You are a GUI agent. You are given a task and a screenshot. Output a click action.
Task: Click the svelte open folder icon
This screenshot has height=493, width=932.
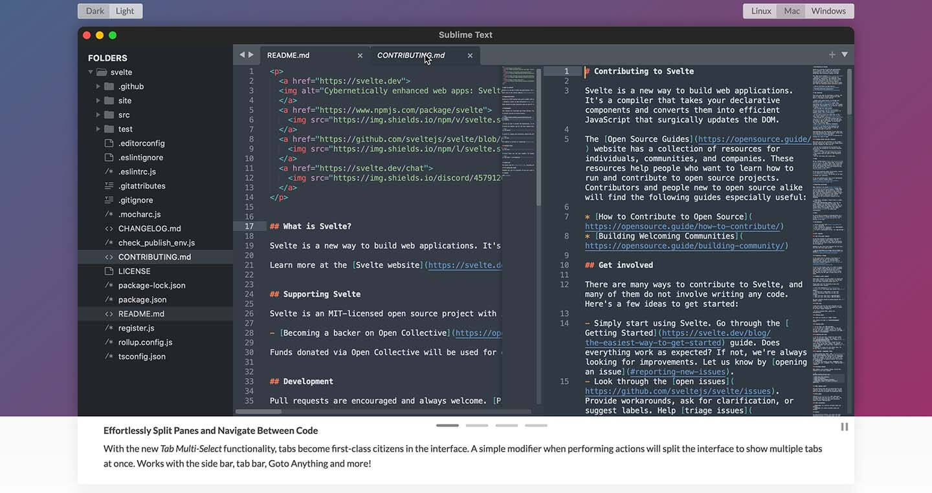[x=102, y=72]
